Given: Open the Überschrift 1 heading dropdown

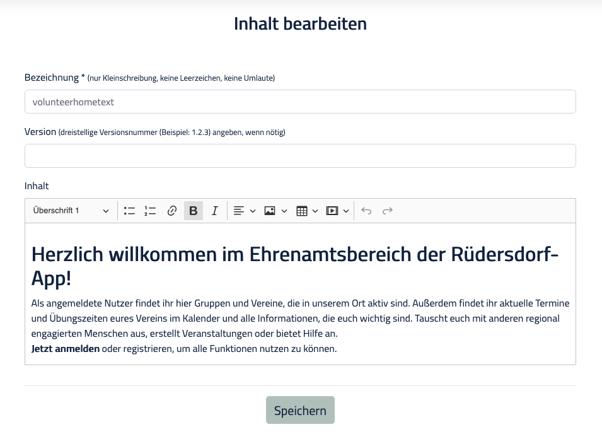Looking at the screenshot, I should click(x=69, y=211).
